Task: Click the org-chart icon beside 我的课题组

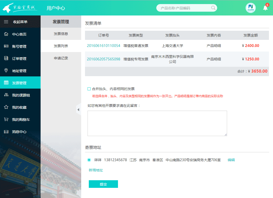Action: (x=6, y=95)
